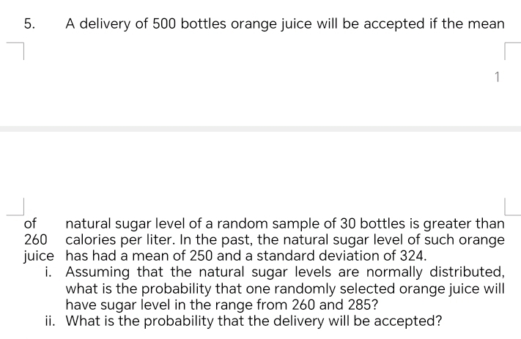
Task: Click the sub-item marker "ii."
Action: (x=50, y=321)
